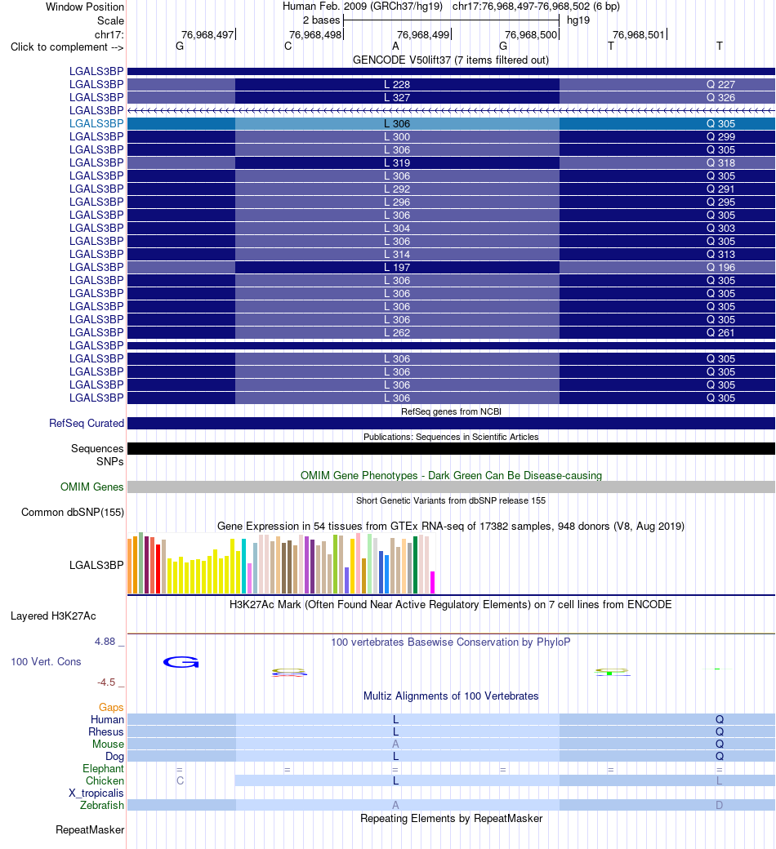Image resolution: width=776 pixels, height=849 pixels.
Task: Click the OMIM Genes track label
Action: pos(91,487)
